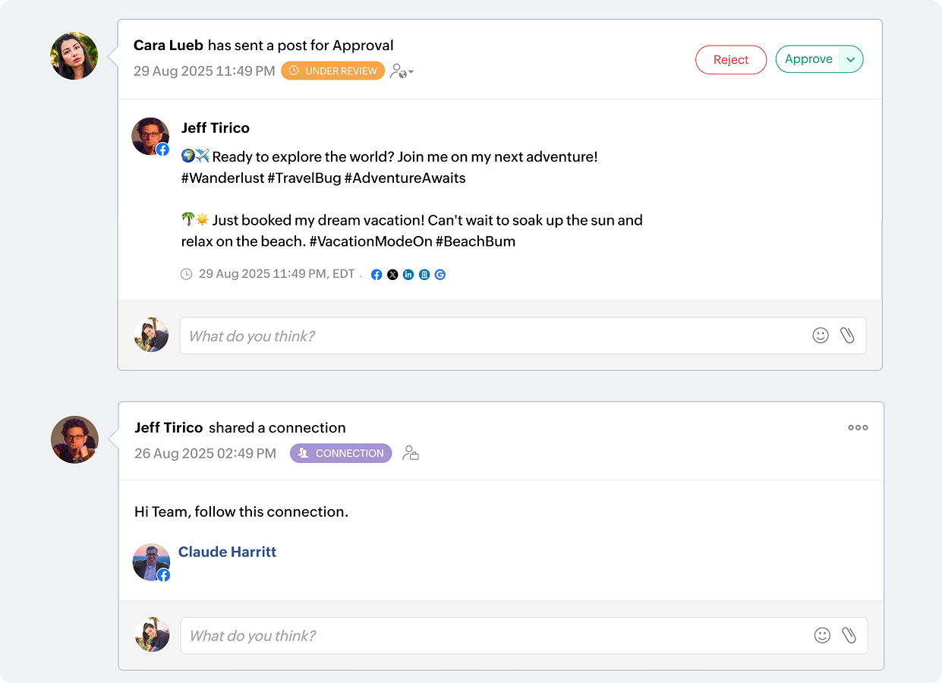The width and height of the screenshot is (942, 683).
Task: Click the X (Twitter) network icon
Action: [392, 275]
